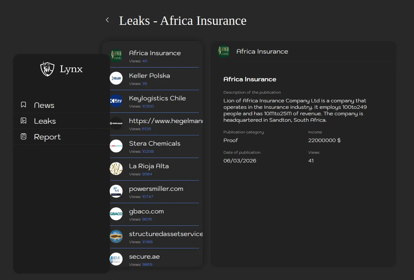The image size is (414, 280).
Task: Select the secure.ae entry
Action: pos(144,257)
